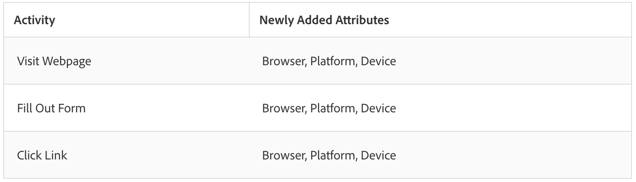The width and height of the screenshot is (636, 182).
Task: Click the Activity column header
Action: (34, 20)
